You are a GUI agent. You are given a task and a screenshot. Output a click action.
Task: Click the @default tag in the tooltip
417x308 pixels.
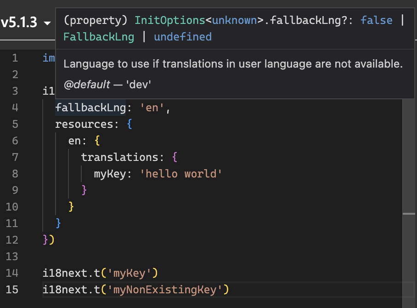coord(87,85)
